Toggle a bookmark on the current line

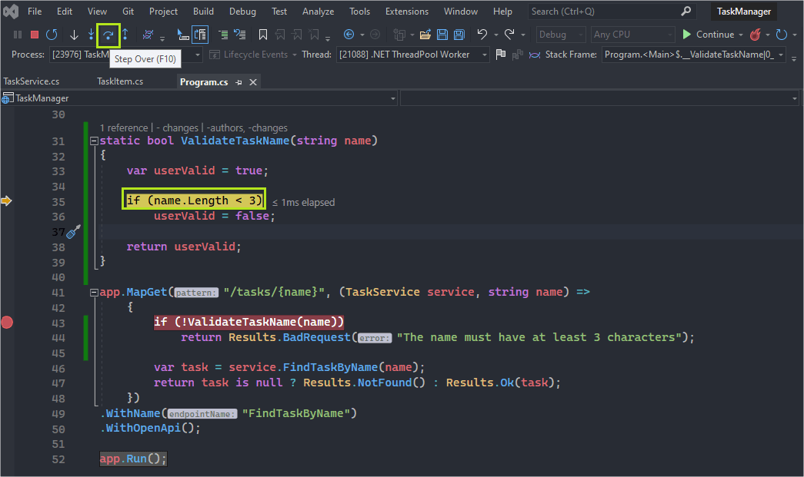click(x=263, y=35)
